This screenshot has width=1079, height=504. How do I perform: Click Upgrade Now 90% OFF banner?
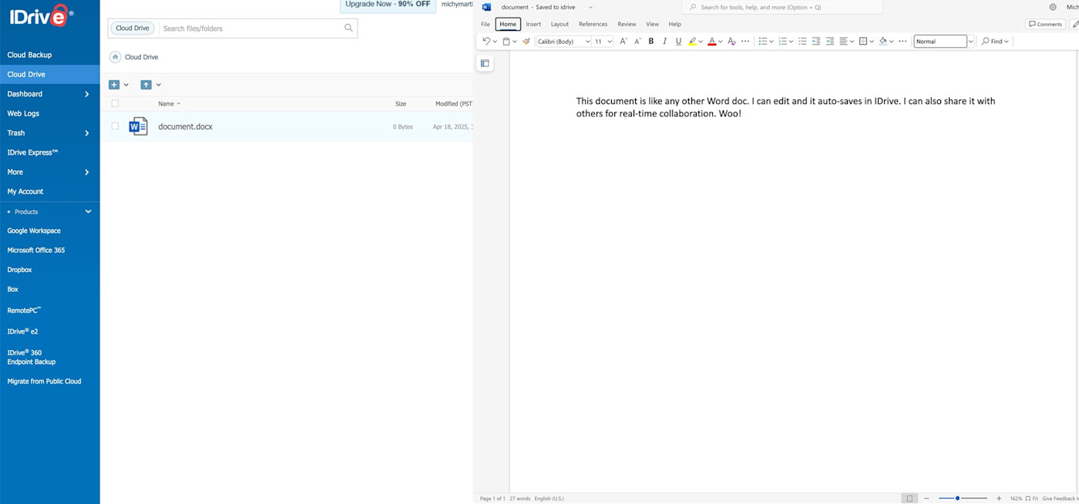click(x=388, y=5)
